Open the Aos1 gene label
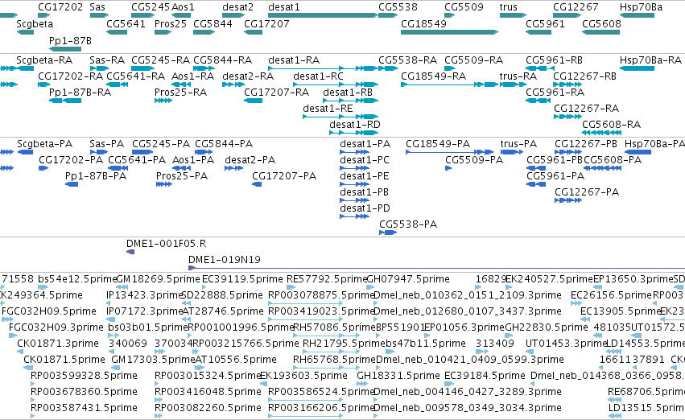This screenshot has width=685, height=420. click(183, 7)
